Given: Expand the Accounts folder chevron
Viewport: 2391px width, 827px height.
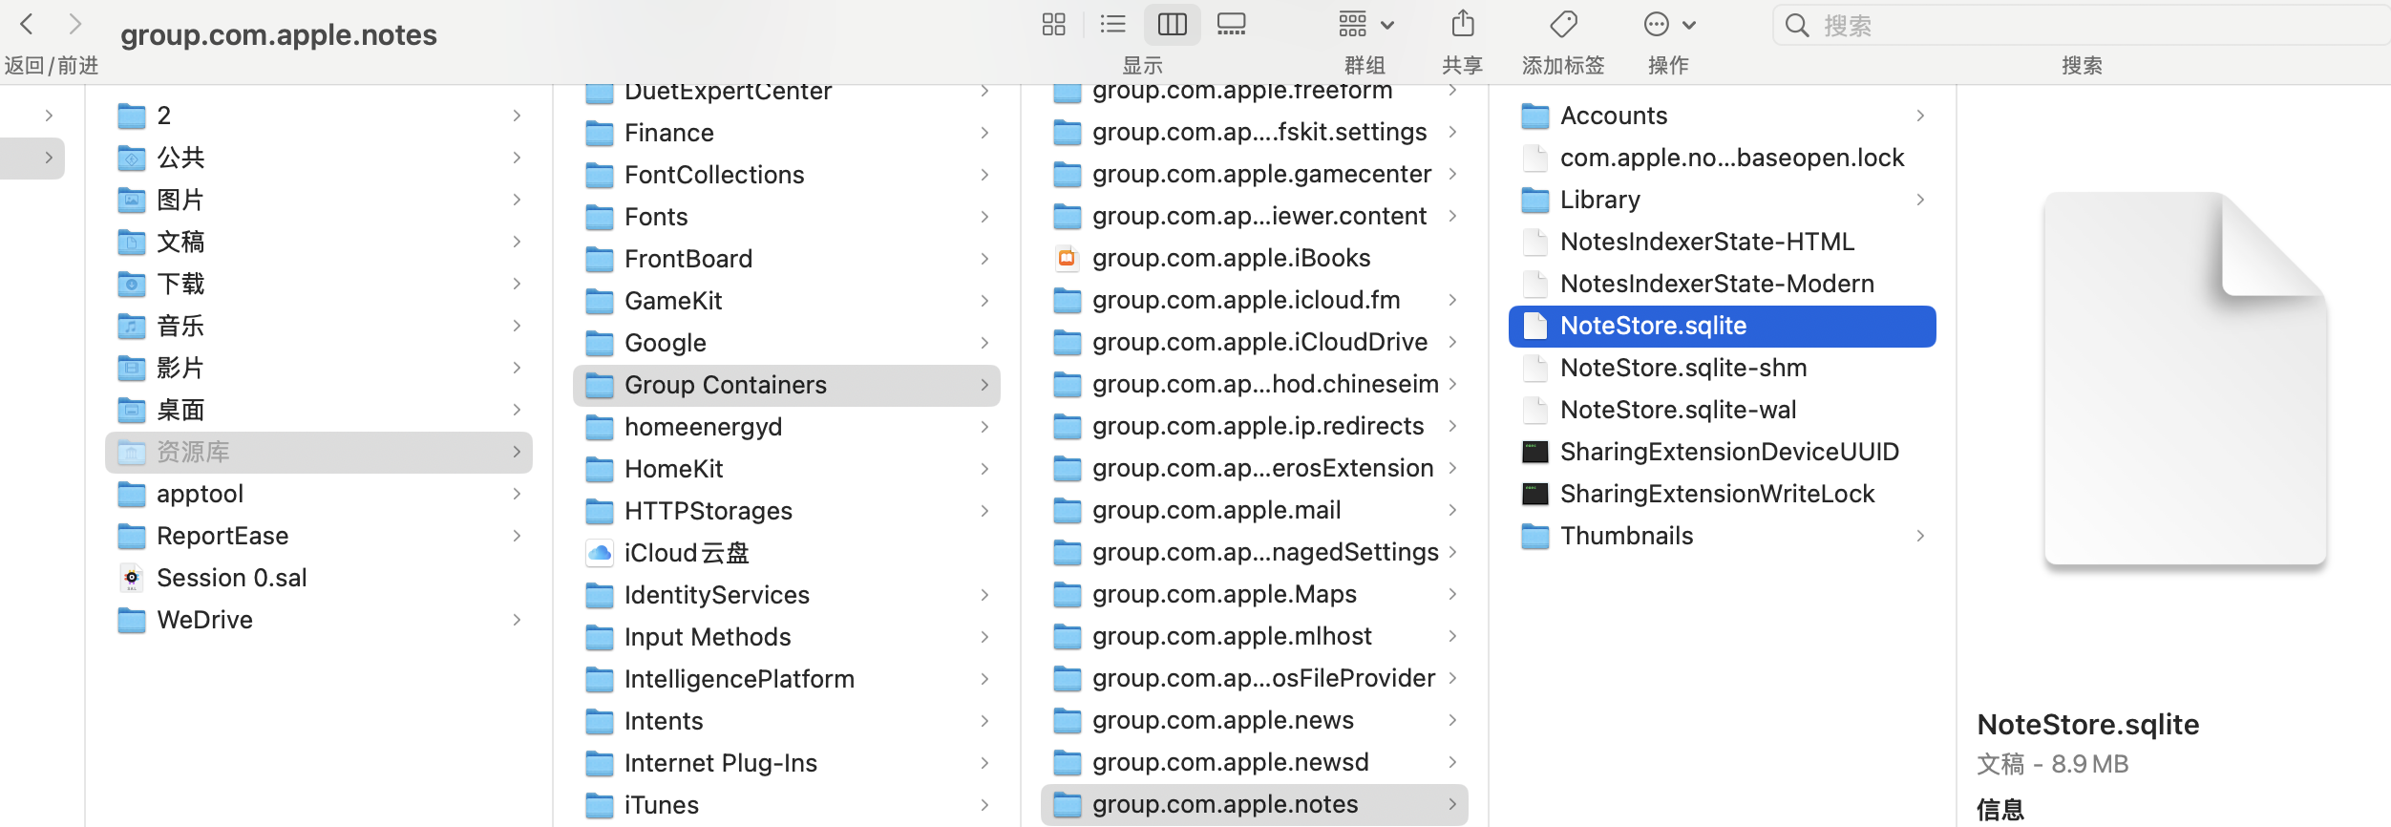Looking at the screenshot, I should (1920, 116).
